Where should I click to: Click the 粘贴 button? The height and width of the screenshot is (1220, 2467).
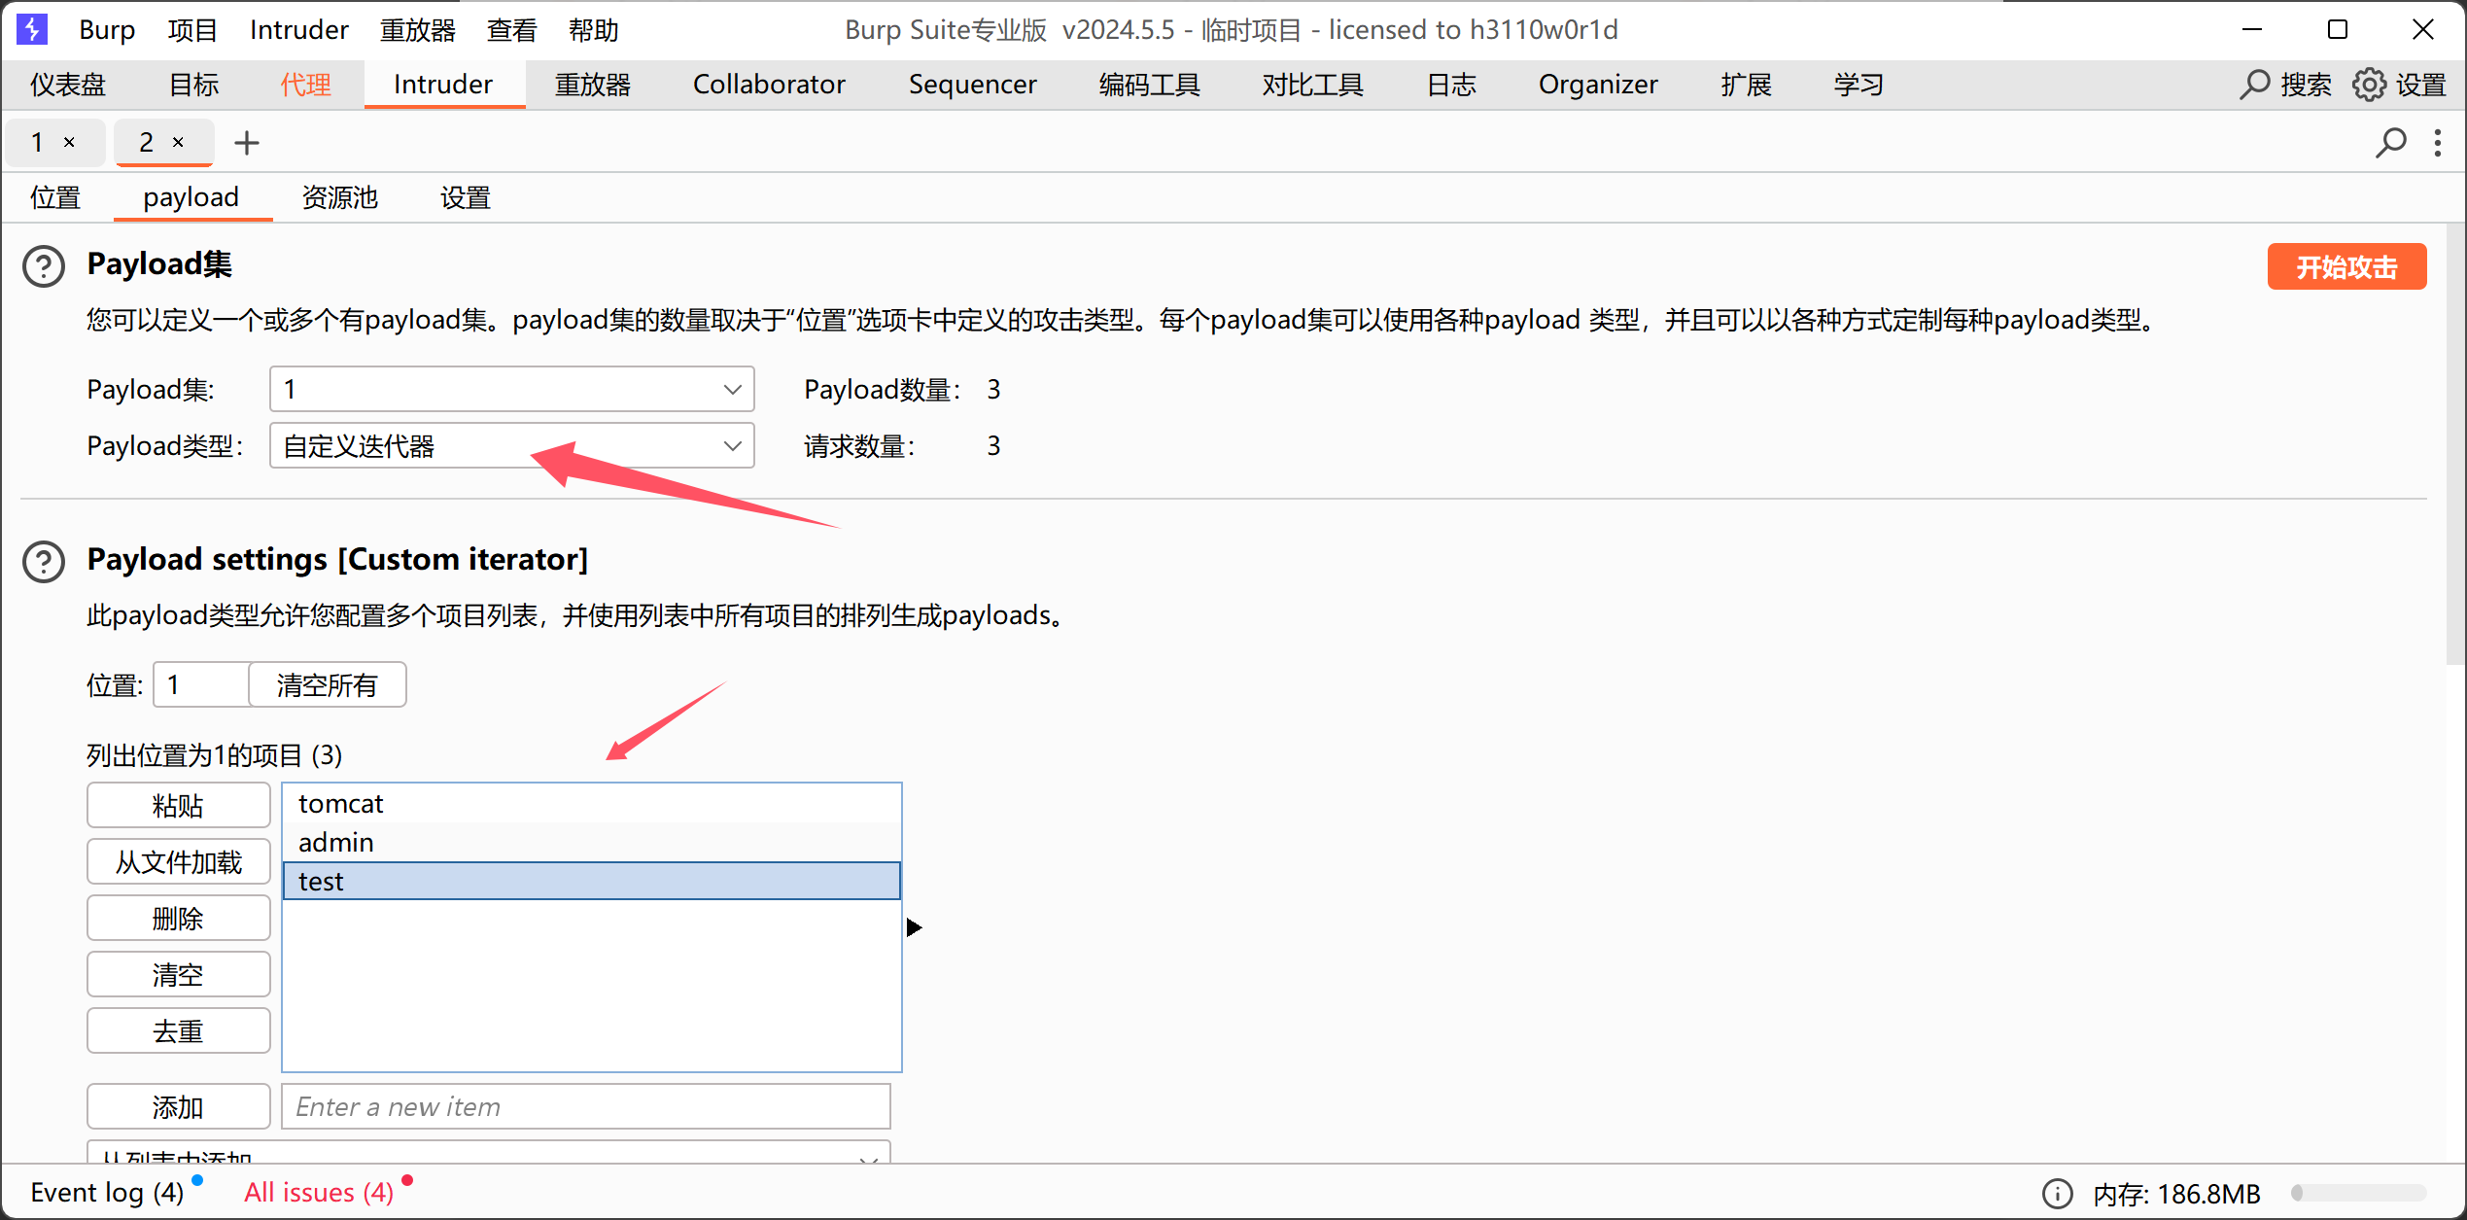pyautogui.click(x=178, y=806)
